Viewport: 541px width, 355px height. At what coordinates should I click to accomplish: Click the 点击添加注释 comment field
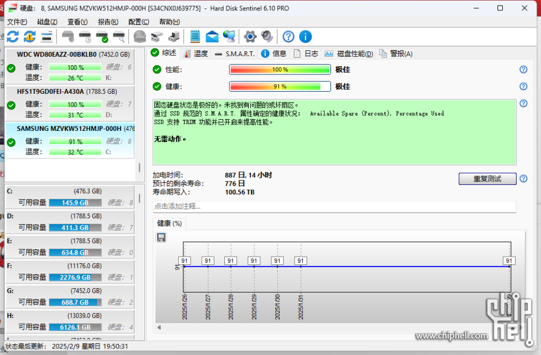(334, 206)
